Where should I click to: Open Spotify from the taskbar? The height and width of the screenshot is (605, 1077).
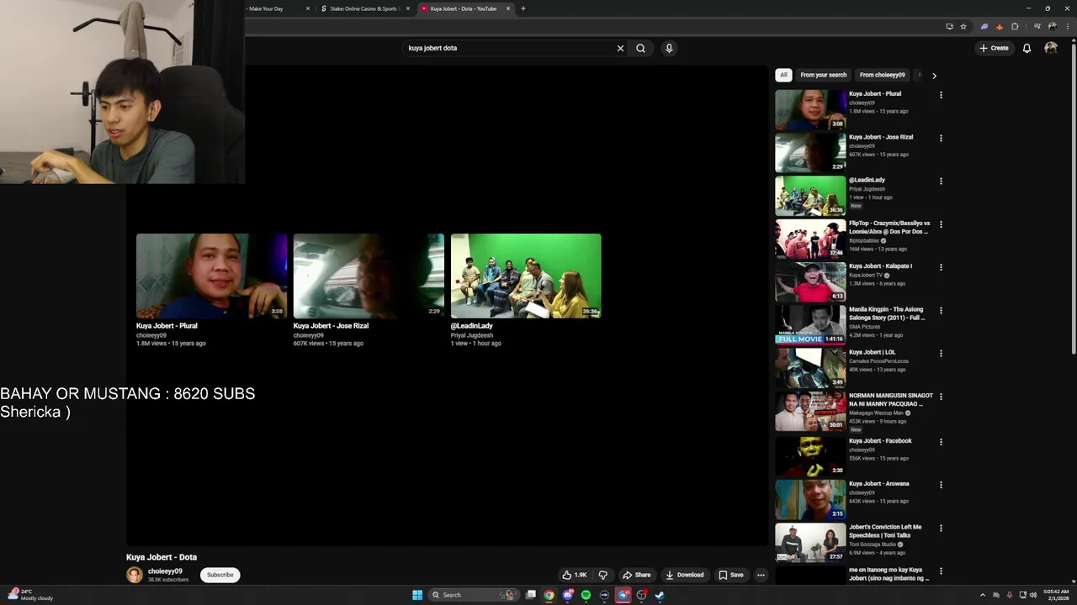(x=586, y=595)
